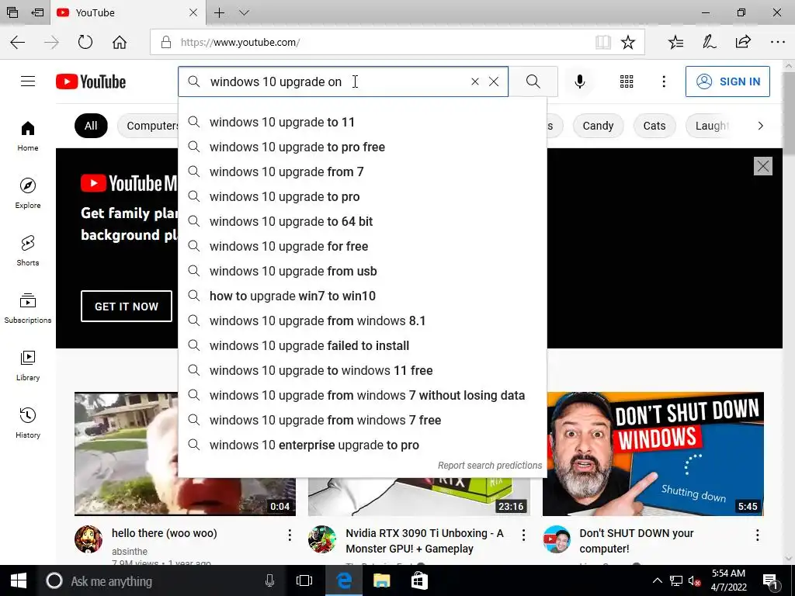Image resolution: width=795 pixels, height=596 pixels.
Task: Open File Explorer from the taskbar
Action: (381, 580)
